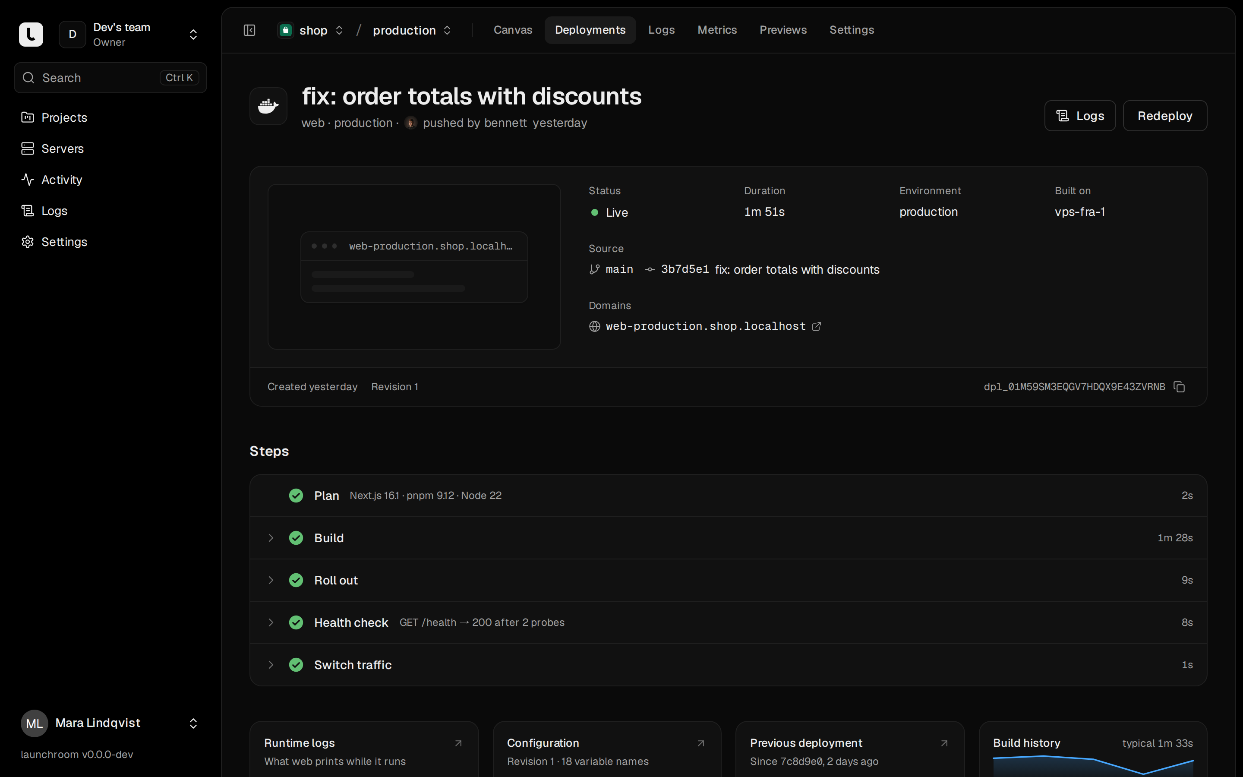Screen dimensions: 1243x777
Task: Click the Redeploy button
Action: 1164,116
